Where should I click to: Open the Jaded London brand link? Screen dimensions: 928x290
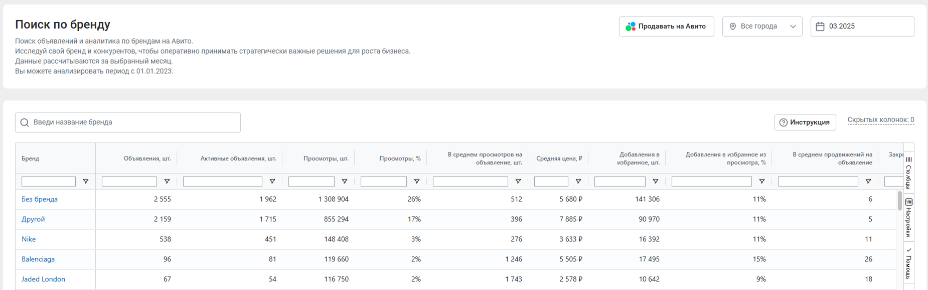(x=43, y=279)
